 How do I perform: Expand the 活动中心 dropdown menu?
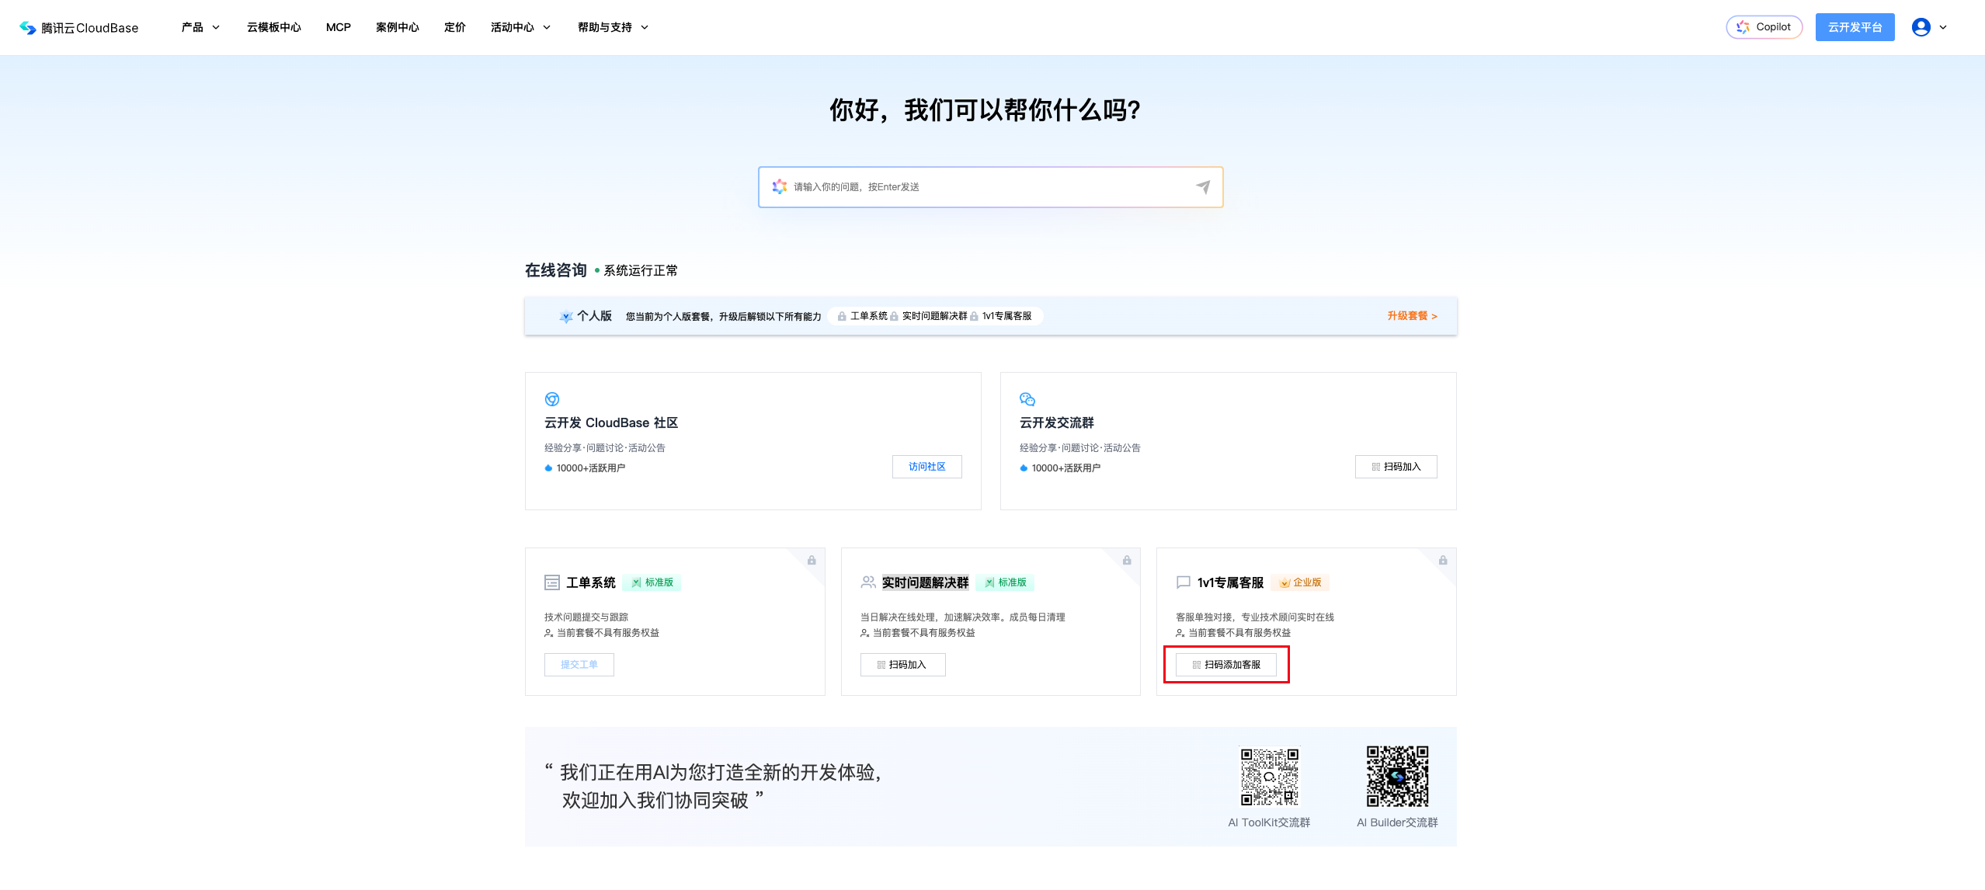click(x=520, y=27)
